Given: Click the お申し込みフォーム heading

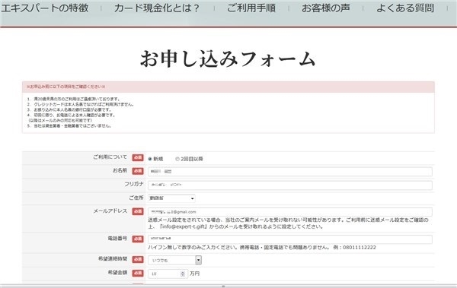Looking at the screenshot, I should pyautogui.click(x=228, y=59).
